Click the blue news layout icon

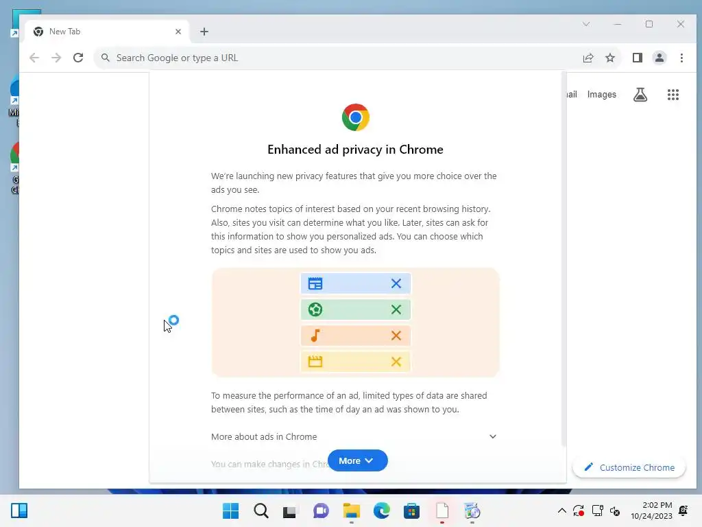[315, 283]
